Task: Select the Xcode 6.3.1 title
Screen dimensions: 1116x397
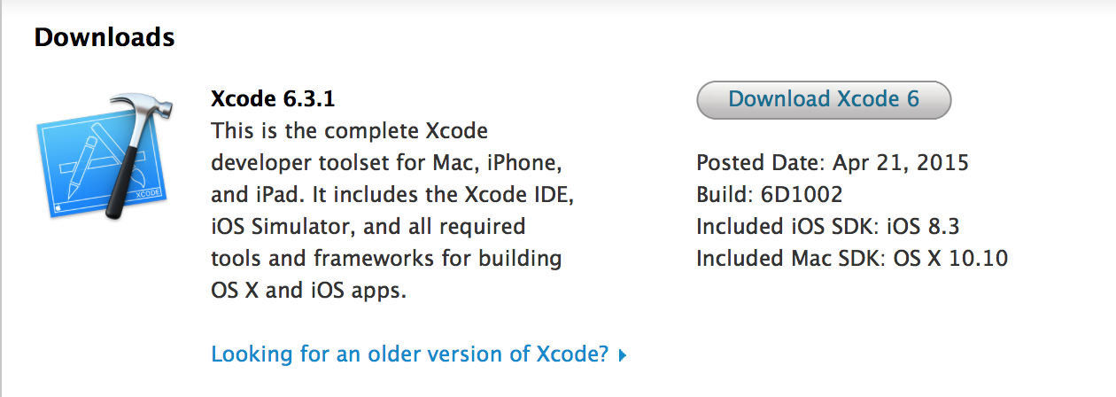Action: (272, 99)
